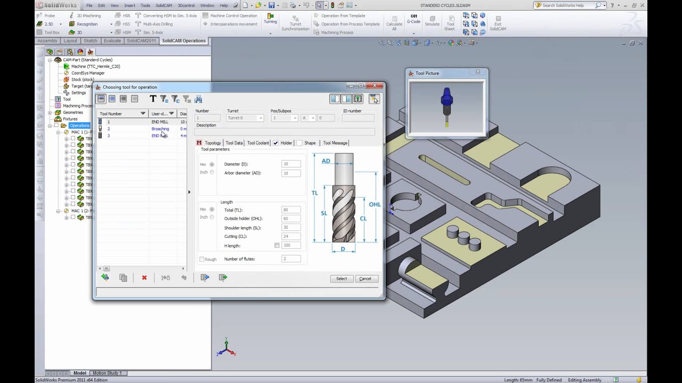The image size is (682, 383).
Task: Click the find tool binoculars icon
Action: (x=198, y=99)
